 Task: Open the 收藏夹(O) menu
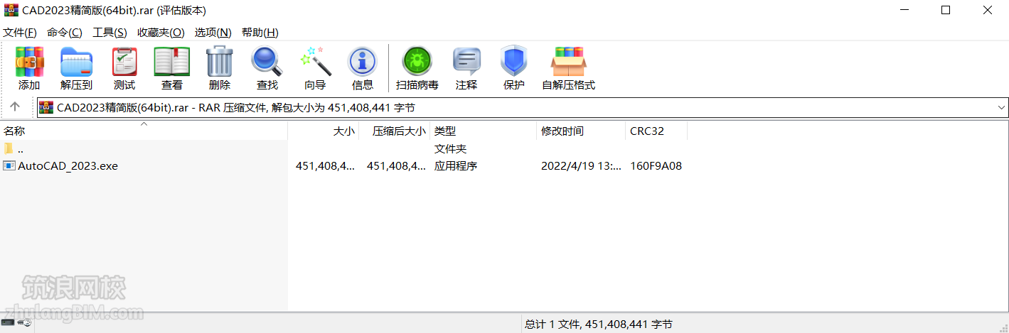click(161, 33)
